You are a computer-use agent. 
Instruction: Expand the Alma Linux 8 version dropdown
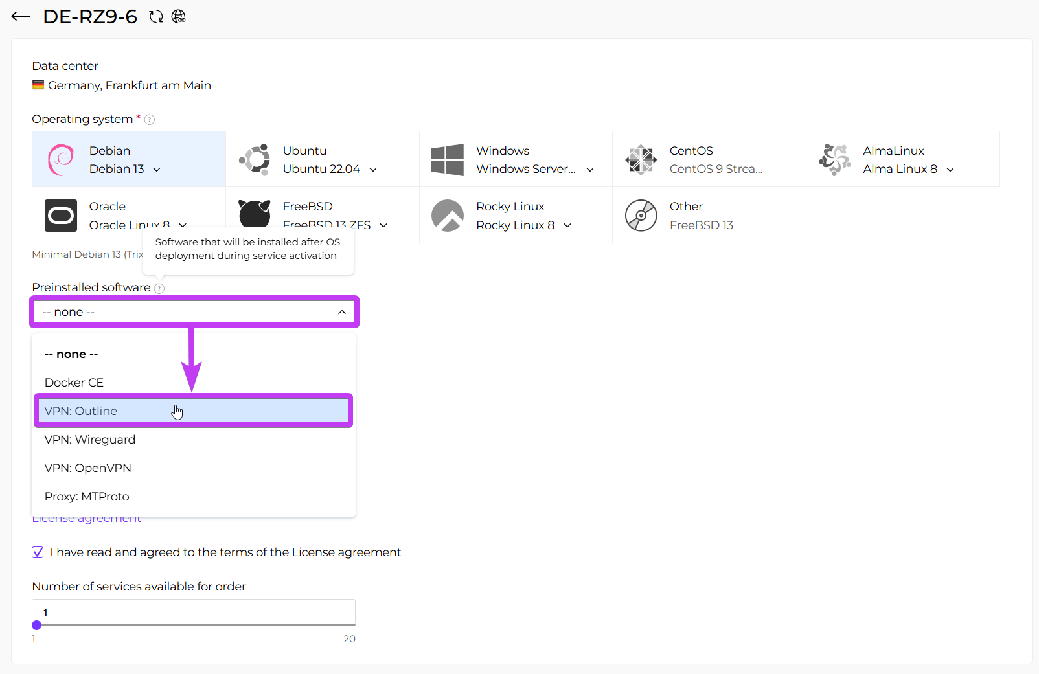click(x=950, y=170)
